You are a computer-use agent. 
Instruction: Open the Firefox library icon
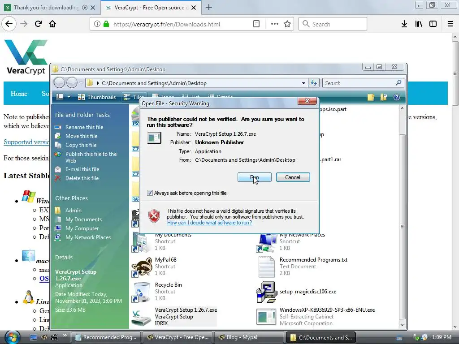[419, 24]
